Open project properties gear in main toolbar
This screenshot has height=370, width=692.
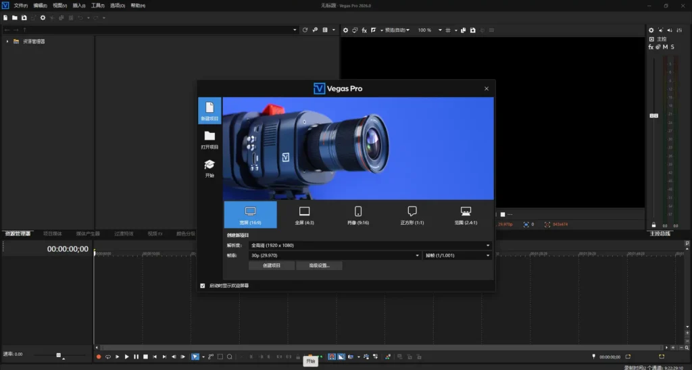43,18
